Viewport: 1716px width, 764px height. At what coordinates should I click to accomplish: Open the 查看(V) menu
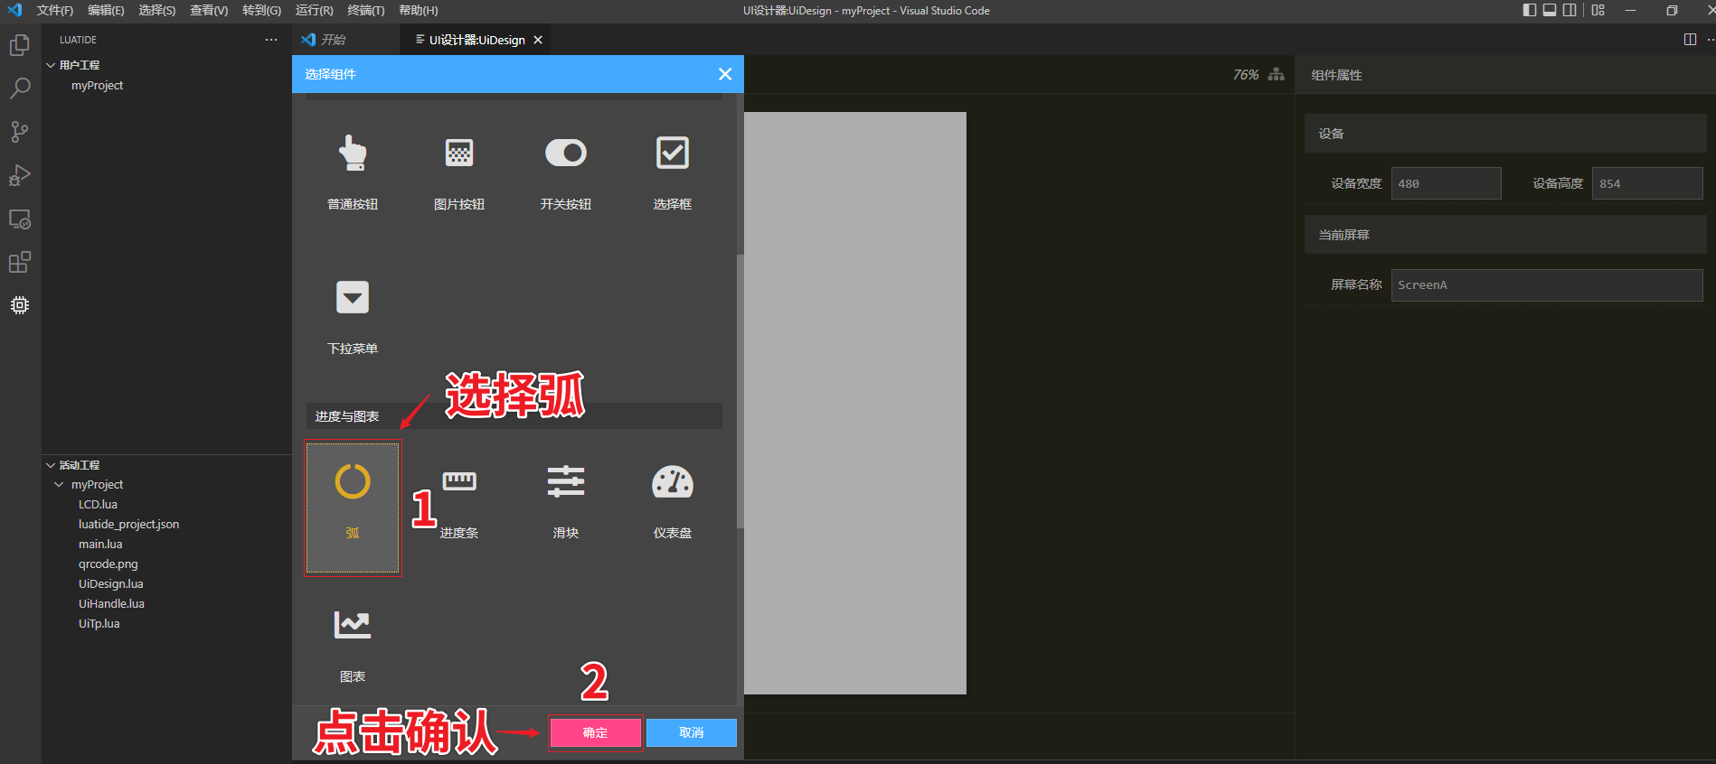click(209, 11)
